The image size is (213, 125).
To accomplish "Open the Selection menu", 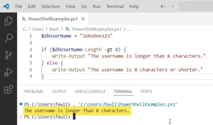I will (51, 6).
